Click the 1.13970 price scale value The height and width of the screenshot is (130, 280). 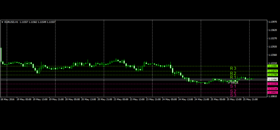[x=272, y=22]
